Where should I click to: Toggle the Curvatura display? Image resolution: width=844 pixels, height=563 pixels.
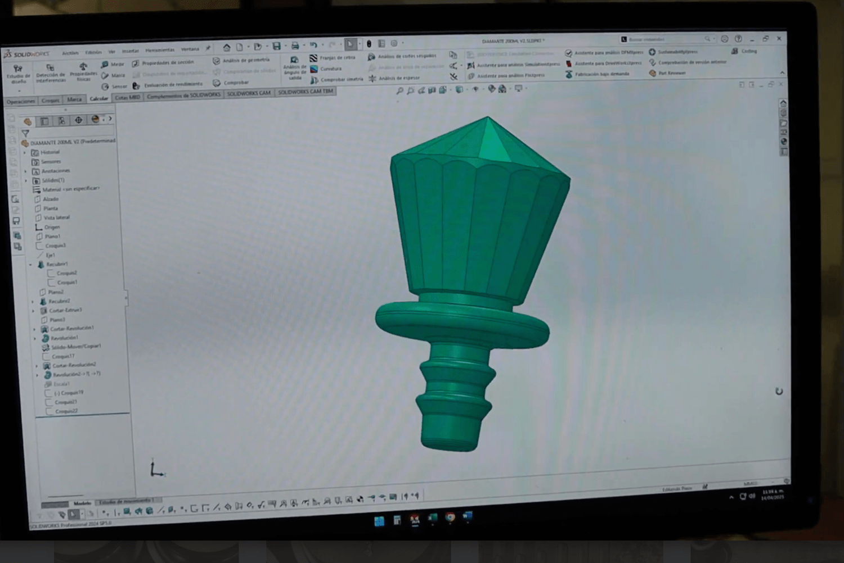pyautogui.click(x=326, y=69)
